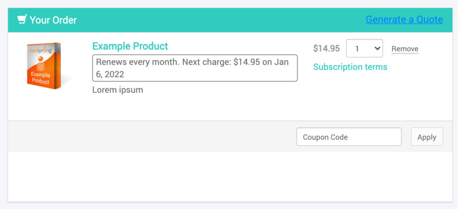Click the Apply coupon button

coord(427,137)
